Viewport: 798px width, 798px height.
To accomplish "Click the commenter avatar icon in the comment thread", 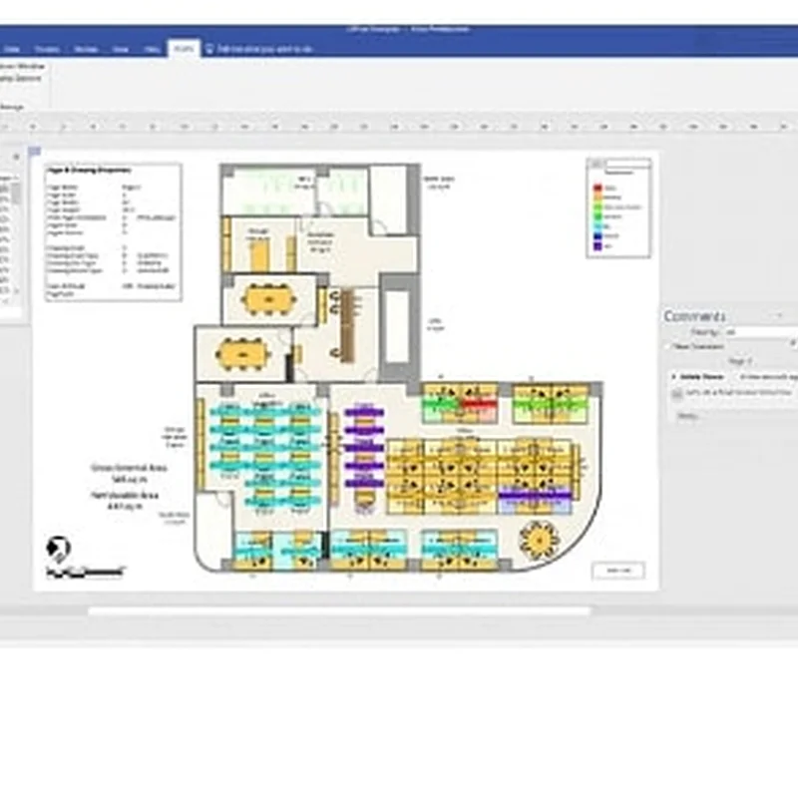I will 677,394.
